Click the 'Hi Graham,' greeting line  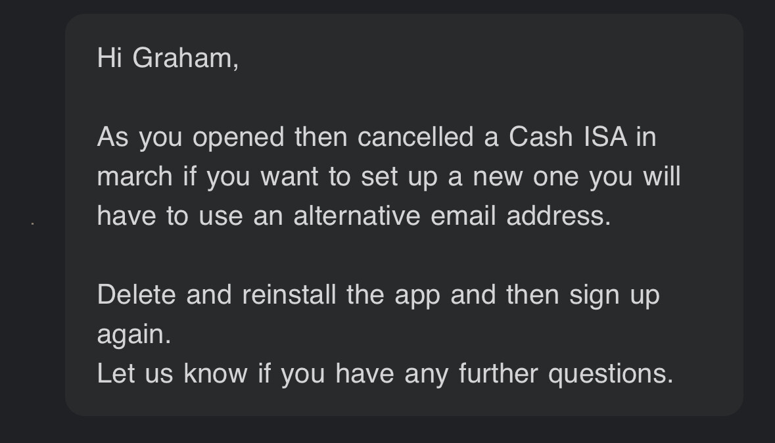(x=168, y=58)
